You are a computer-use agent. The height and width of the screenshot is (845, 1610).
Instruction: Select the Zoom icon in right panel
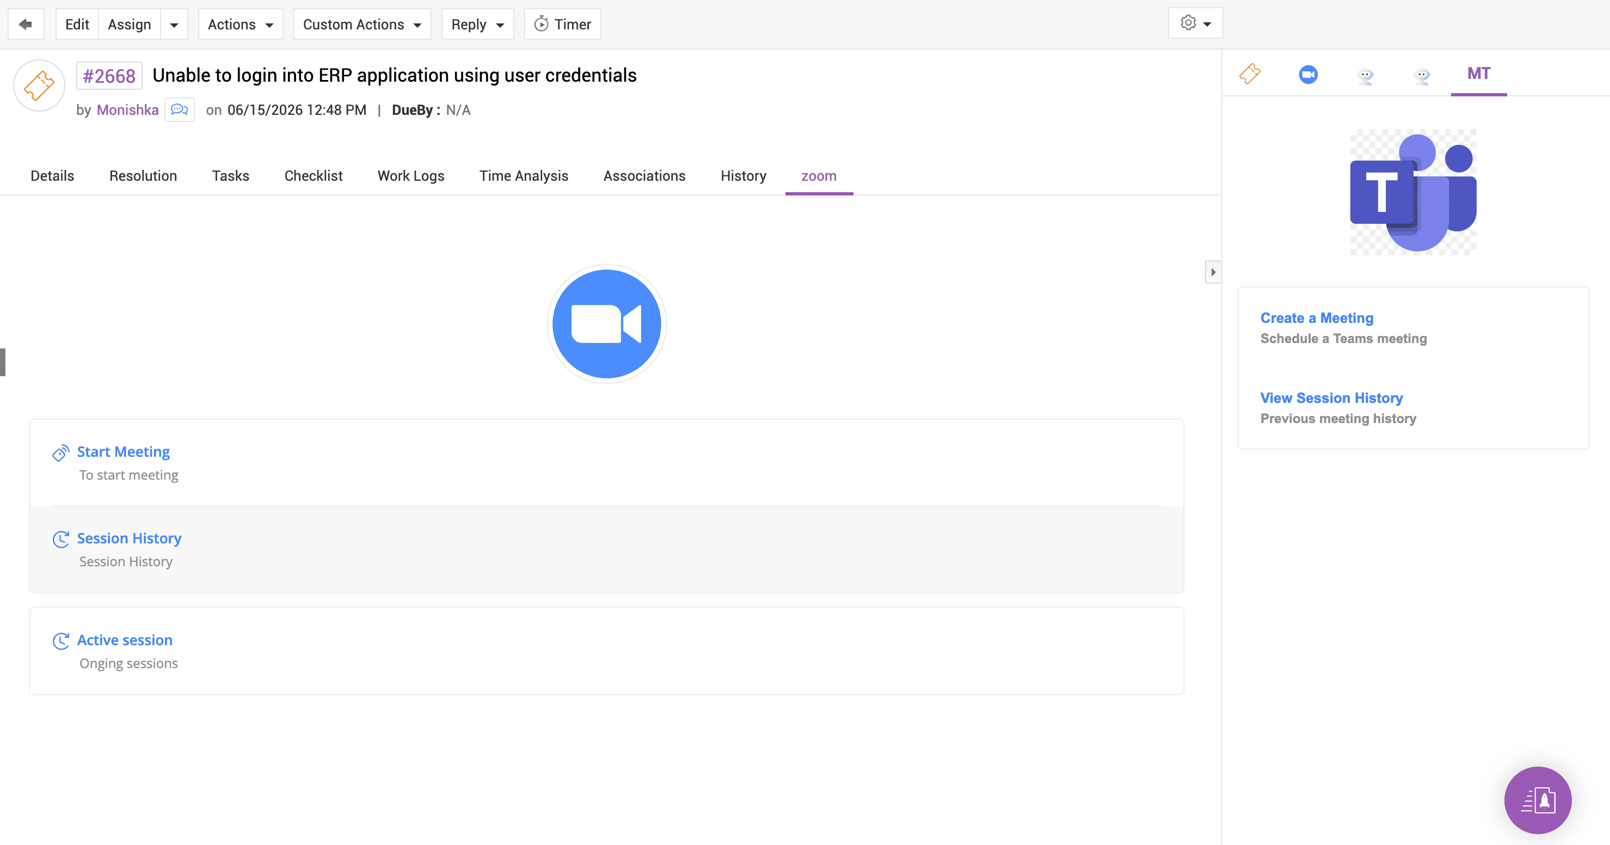point(1308,75)
